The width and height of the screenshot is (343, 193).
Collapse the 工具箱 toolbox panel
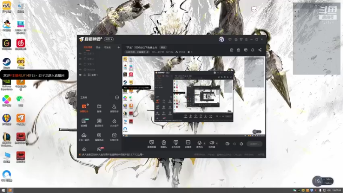click(117, 97)
